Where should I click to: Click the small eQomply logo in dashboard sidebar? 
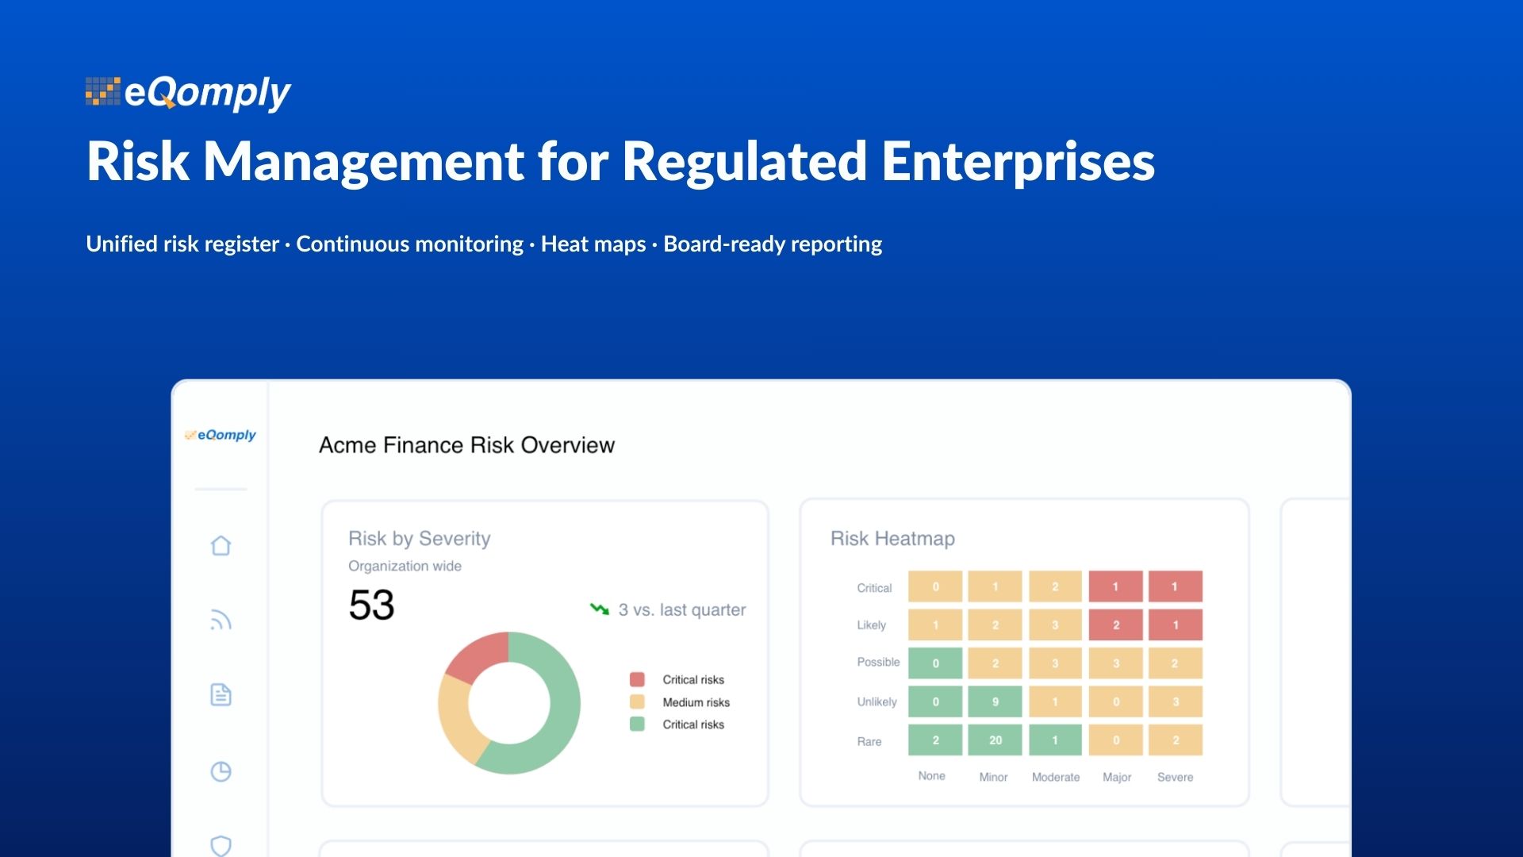click(x=221, y=435)
